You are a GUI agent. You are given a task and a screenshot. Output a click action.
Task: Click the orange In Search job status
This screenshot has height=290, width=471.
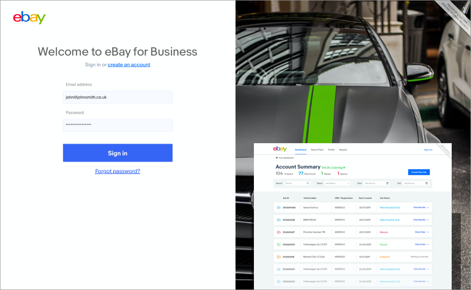coord(385,257)
